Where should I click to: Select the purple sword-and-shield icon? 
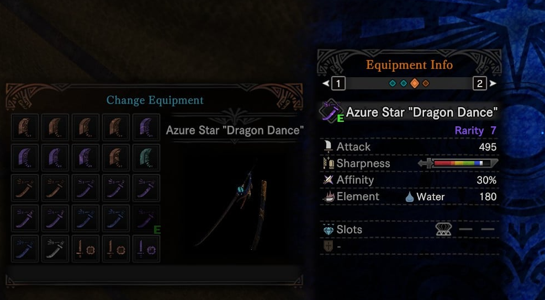point(146,249)
